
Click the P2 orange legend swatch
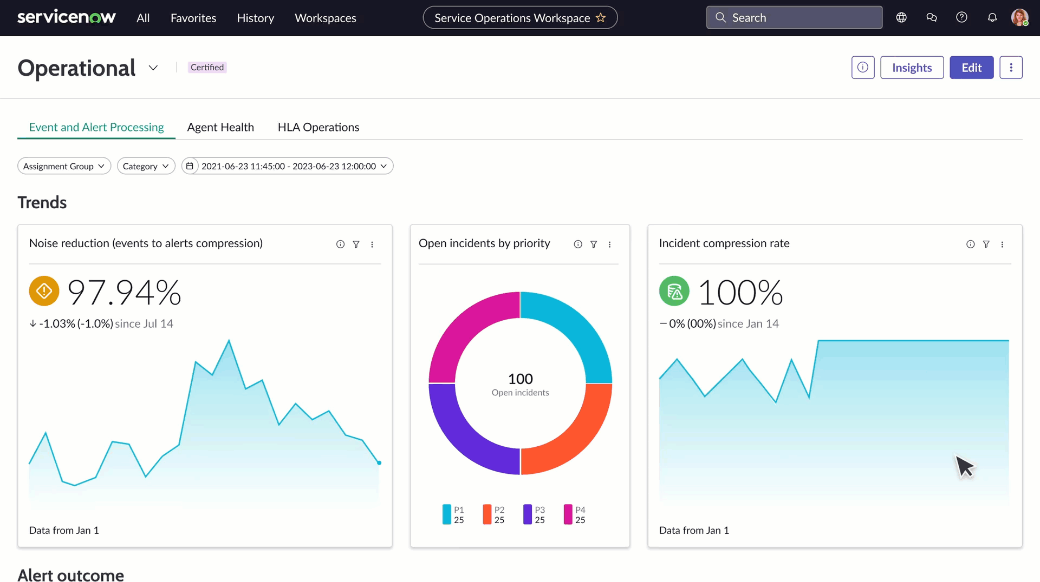[487, 514]
